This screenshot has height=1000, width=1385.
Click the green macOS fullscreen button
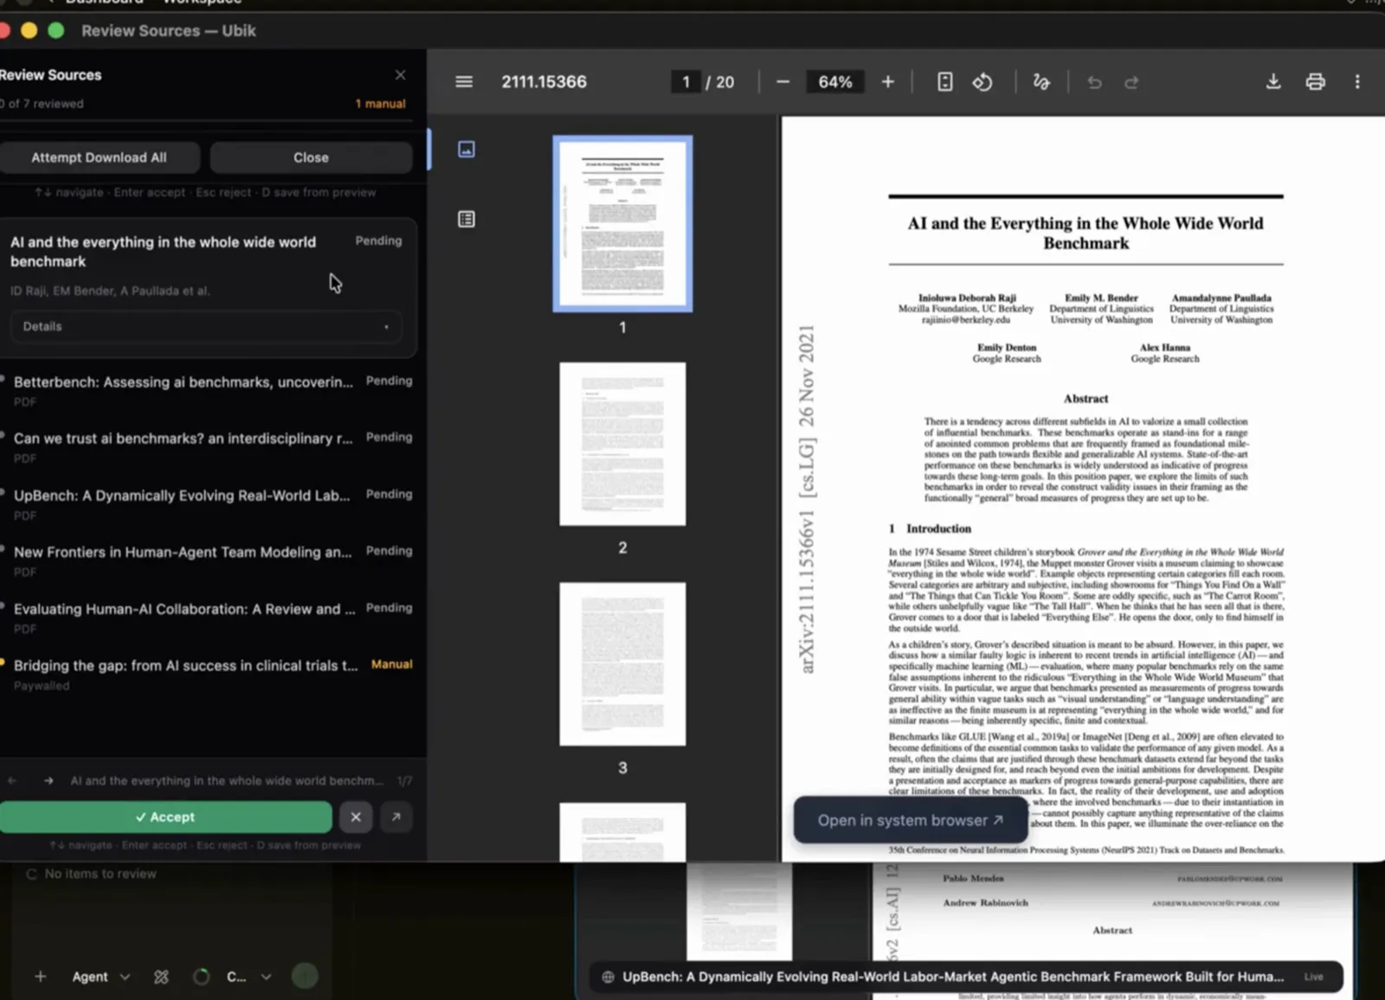tap(56, 30)
